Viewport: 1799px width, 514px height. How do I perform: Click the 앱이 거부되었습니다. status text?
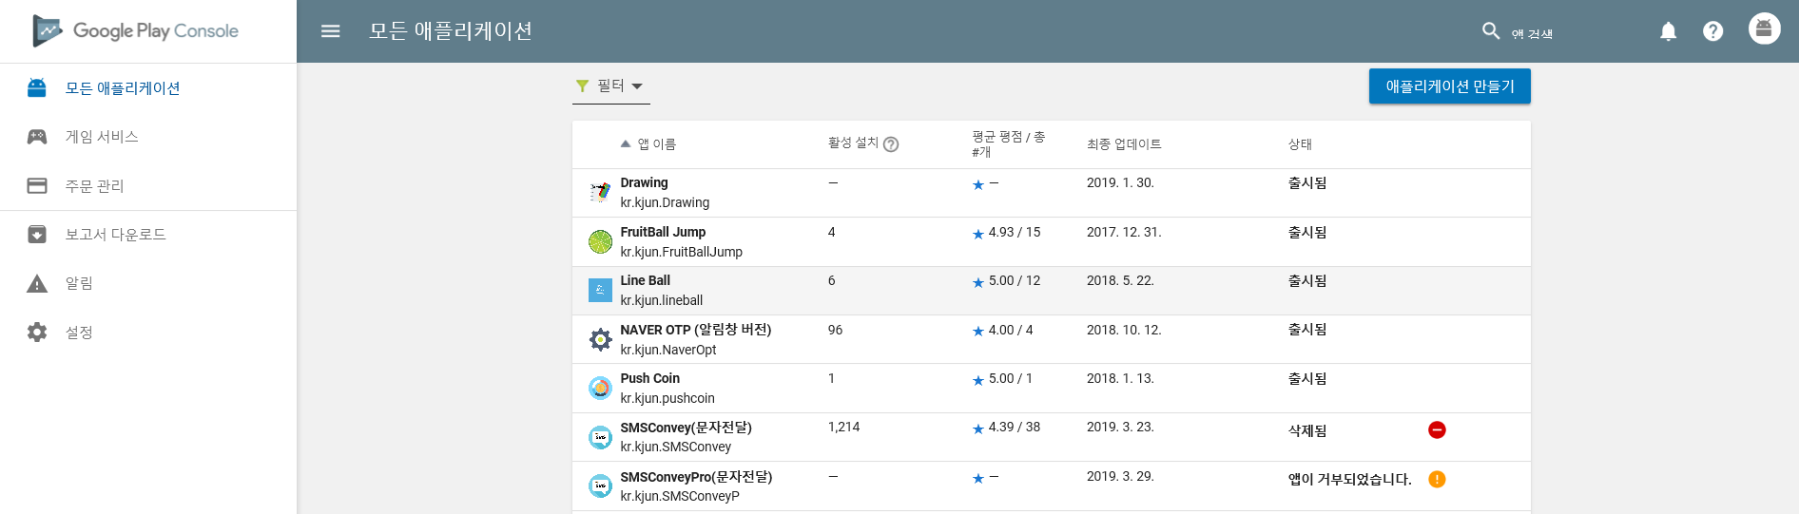point(1349,479)
